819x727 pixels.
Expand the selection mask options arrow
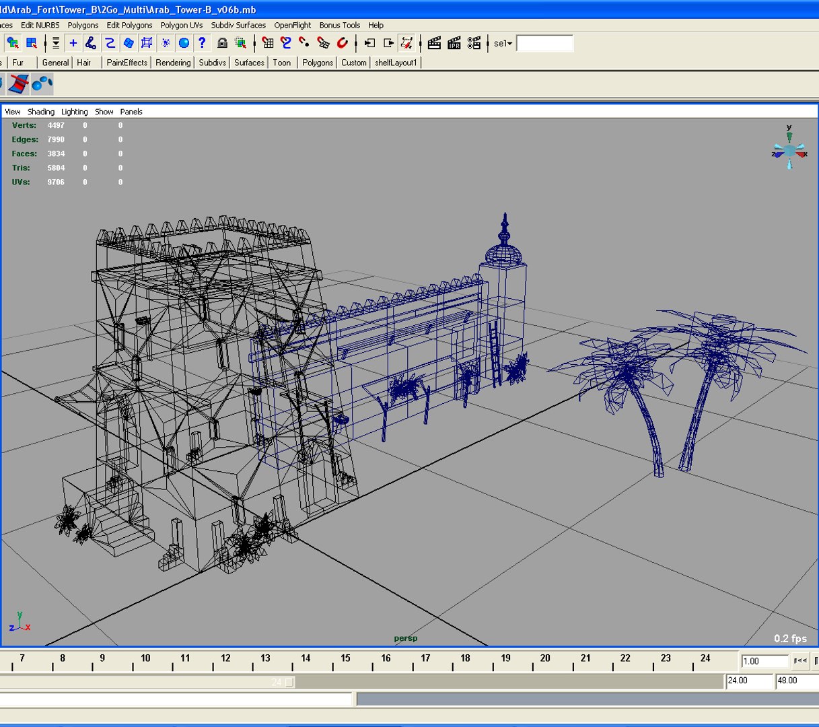[56, 43]
